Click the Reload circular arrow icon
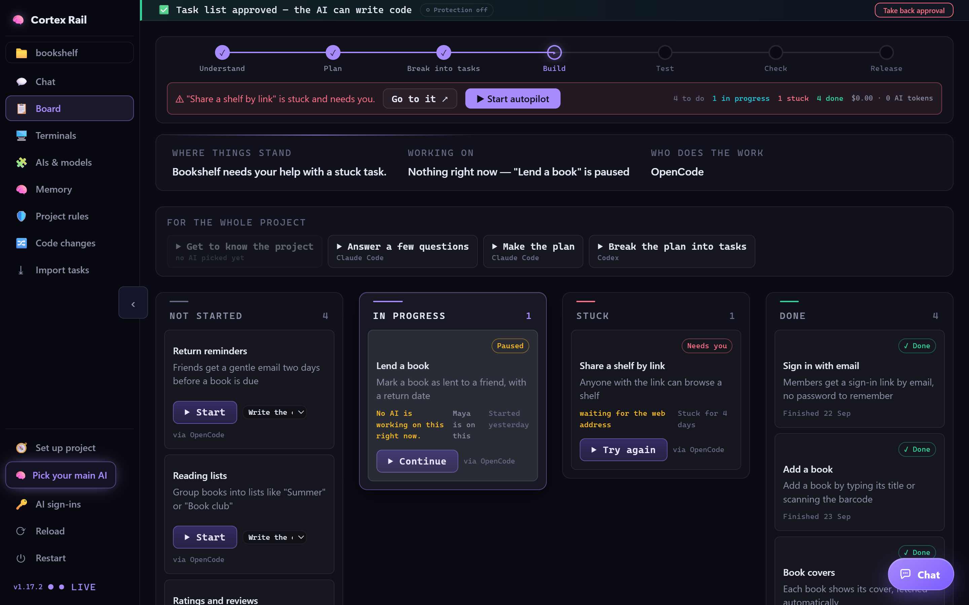 point(21,531)
